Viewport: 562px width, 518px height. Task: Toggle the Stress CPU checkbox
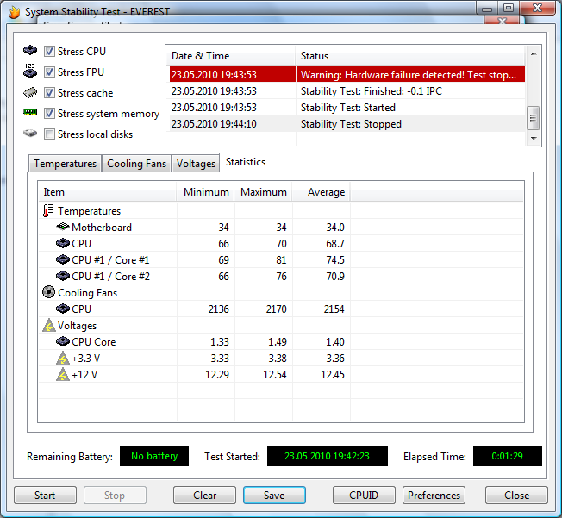pyautogui.click(x=49, y=51)
